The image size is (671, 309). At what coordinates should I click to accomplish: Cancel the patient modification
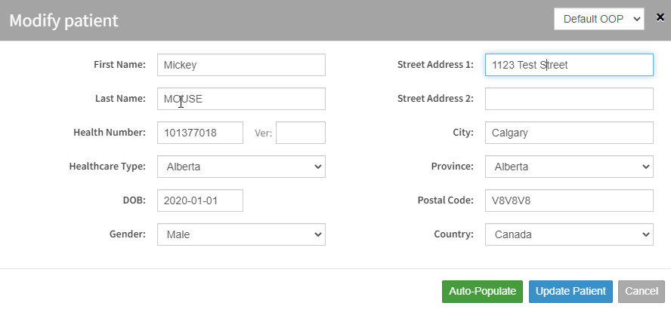pyautogui.click(x=642, y=292)
